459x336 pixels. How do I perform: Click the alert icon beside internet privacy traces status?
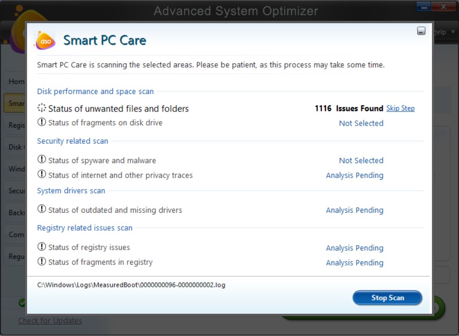point(41,175)
